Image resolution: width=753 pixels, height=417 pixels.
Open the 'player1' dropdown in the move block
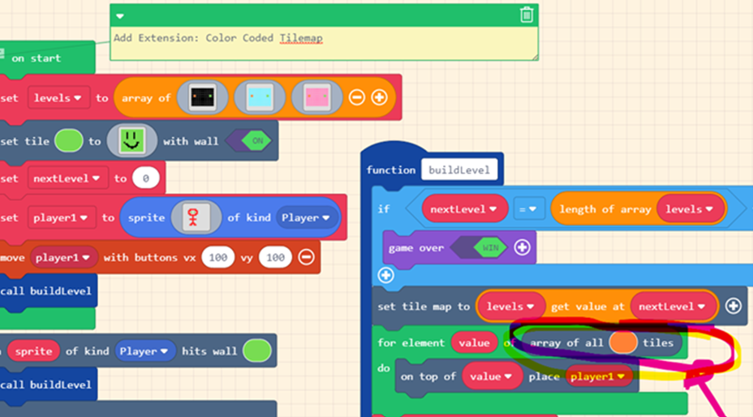click(x=63, y=257)
